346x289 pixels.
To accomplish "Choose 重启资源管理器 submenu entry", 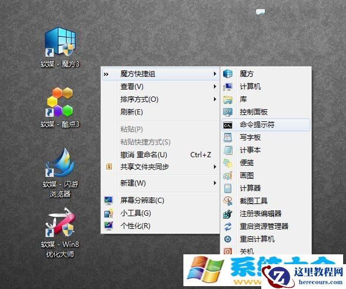I will [x=266, y=226].
